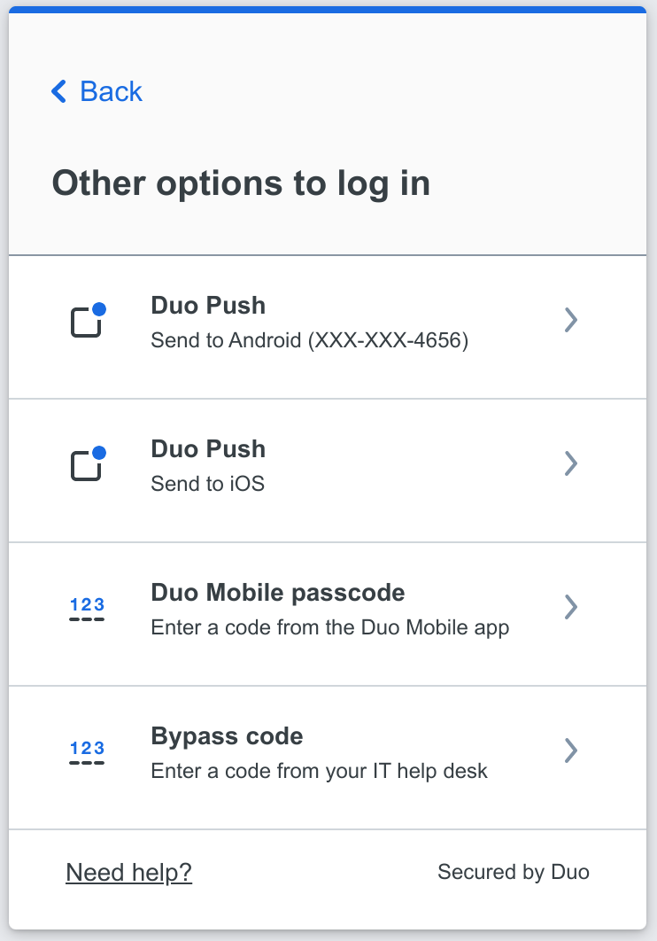Open the Duo Mobile passcode chevron arrow

tap(571, 607)
